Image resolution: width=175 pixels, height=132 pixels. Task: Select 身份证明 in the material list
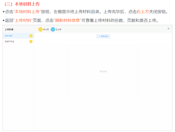[x=9, y=36]
